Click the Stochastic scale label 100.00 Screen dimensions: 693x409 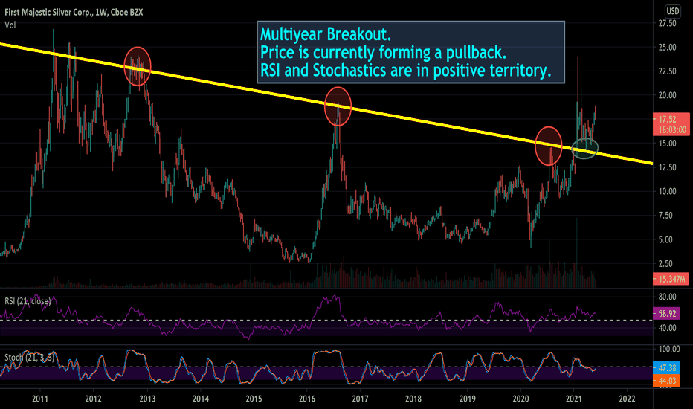click(668, 349)
